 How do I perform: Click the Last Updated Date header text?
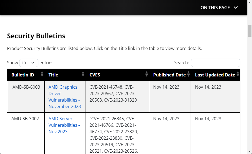[x=215, y=75]
